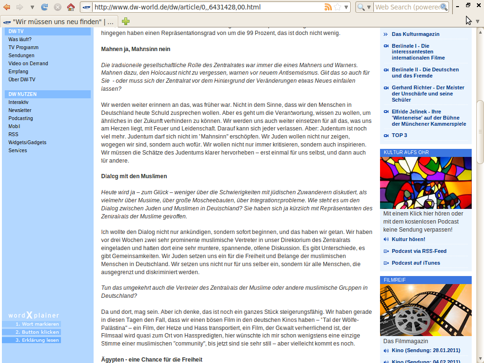Click the Kultur aufs Ohr stained-glass thumbnail
Viewport: 484px width, 363px height.
tap(426, 183)
